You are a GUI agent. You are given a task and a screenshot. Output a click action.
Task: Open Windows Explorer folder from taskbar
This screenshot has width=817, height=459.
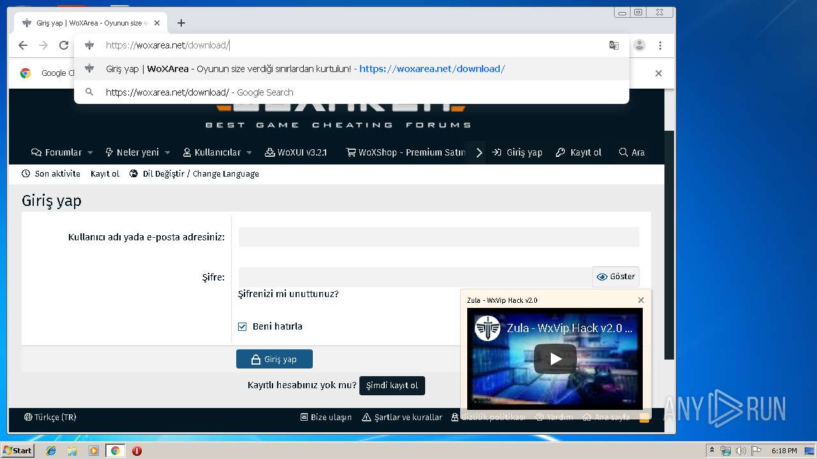point(72,451)
